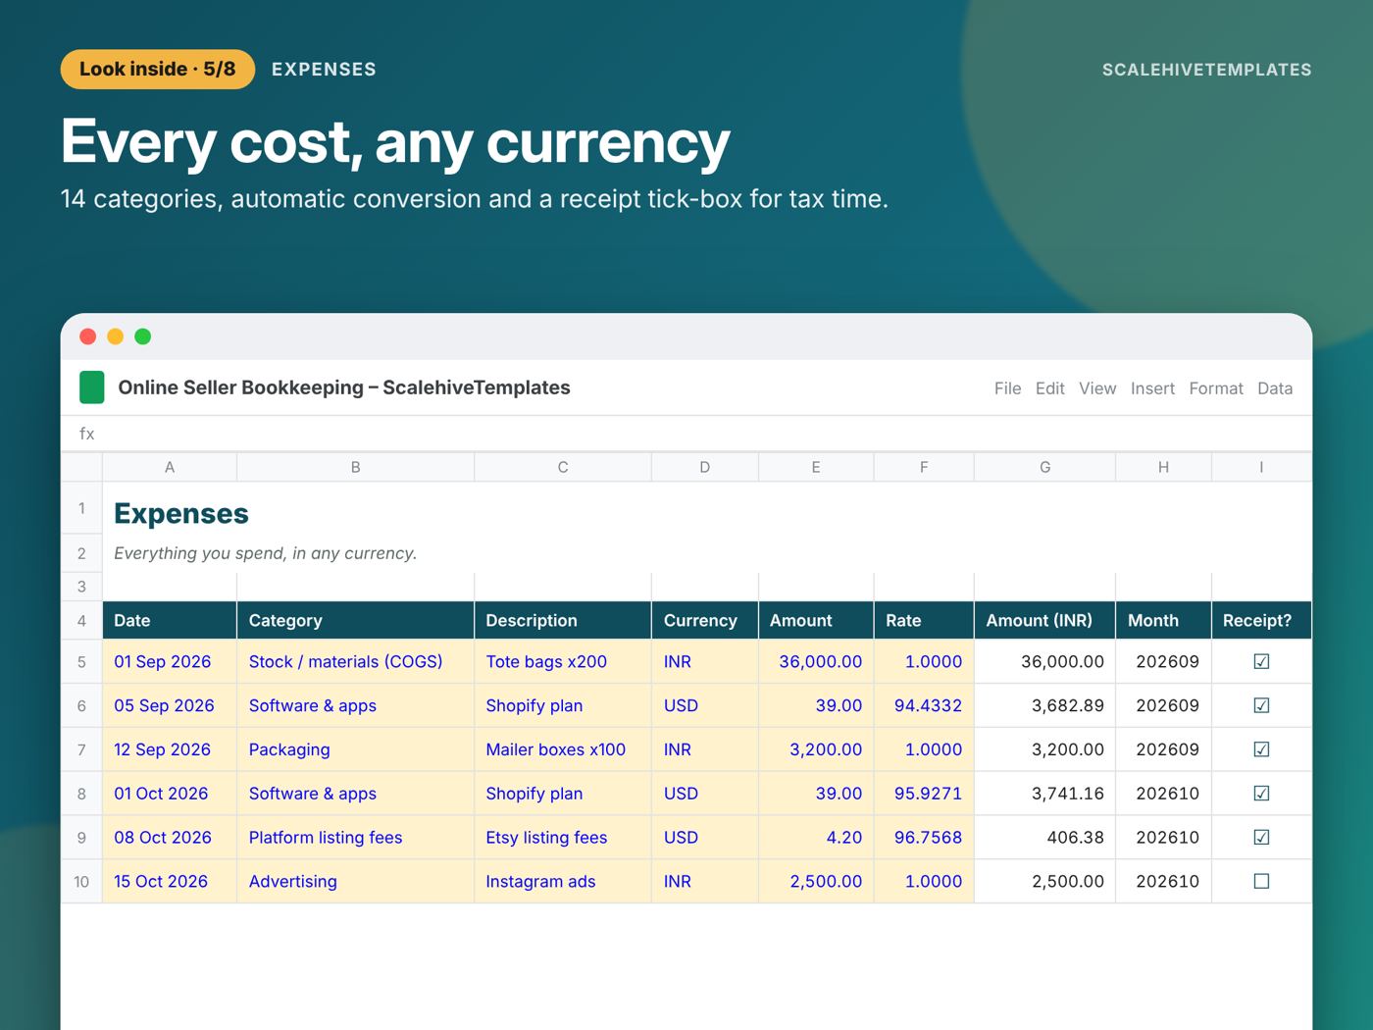Toggle receipt checkbox for 05 Sep Shopify plan
The image size is (1373, 1030).
(x=1261, y=705)
